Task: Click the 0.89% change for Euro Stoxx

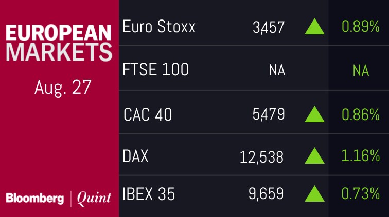Action: (x=362, y=27)
